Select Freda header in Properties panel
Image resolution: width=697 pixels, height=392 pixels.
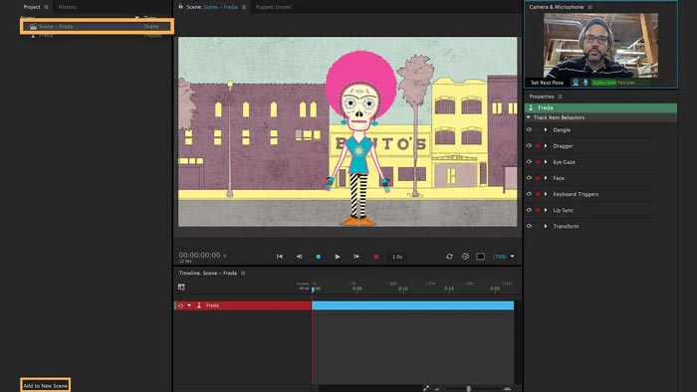coord(600,107)
